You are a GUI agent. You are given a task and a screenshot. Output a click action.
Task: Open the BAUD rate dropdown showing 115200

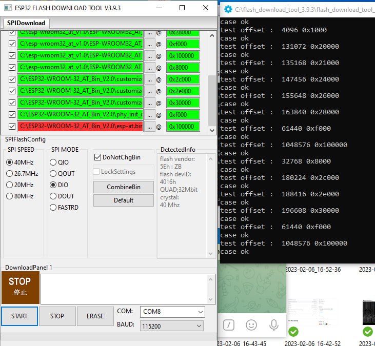pyautogui.click(x=172, y=326)
